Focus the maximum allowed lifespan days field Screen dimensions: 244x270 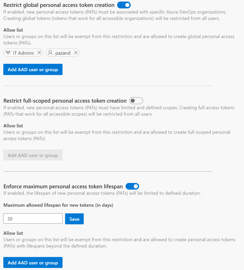33,219
